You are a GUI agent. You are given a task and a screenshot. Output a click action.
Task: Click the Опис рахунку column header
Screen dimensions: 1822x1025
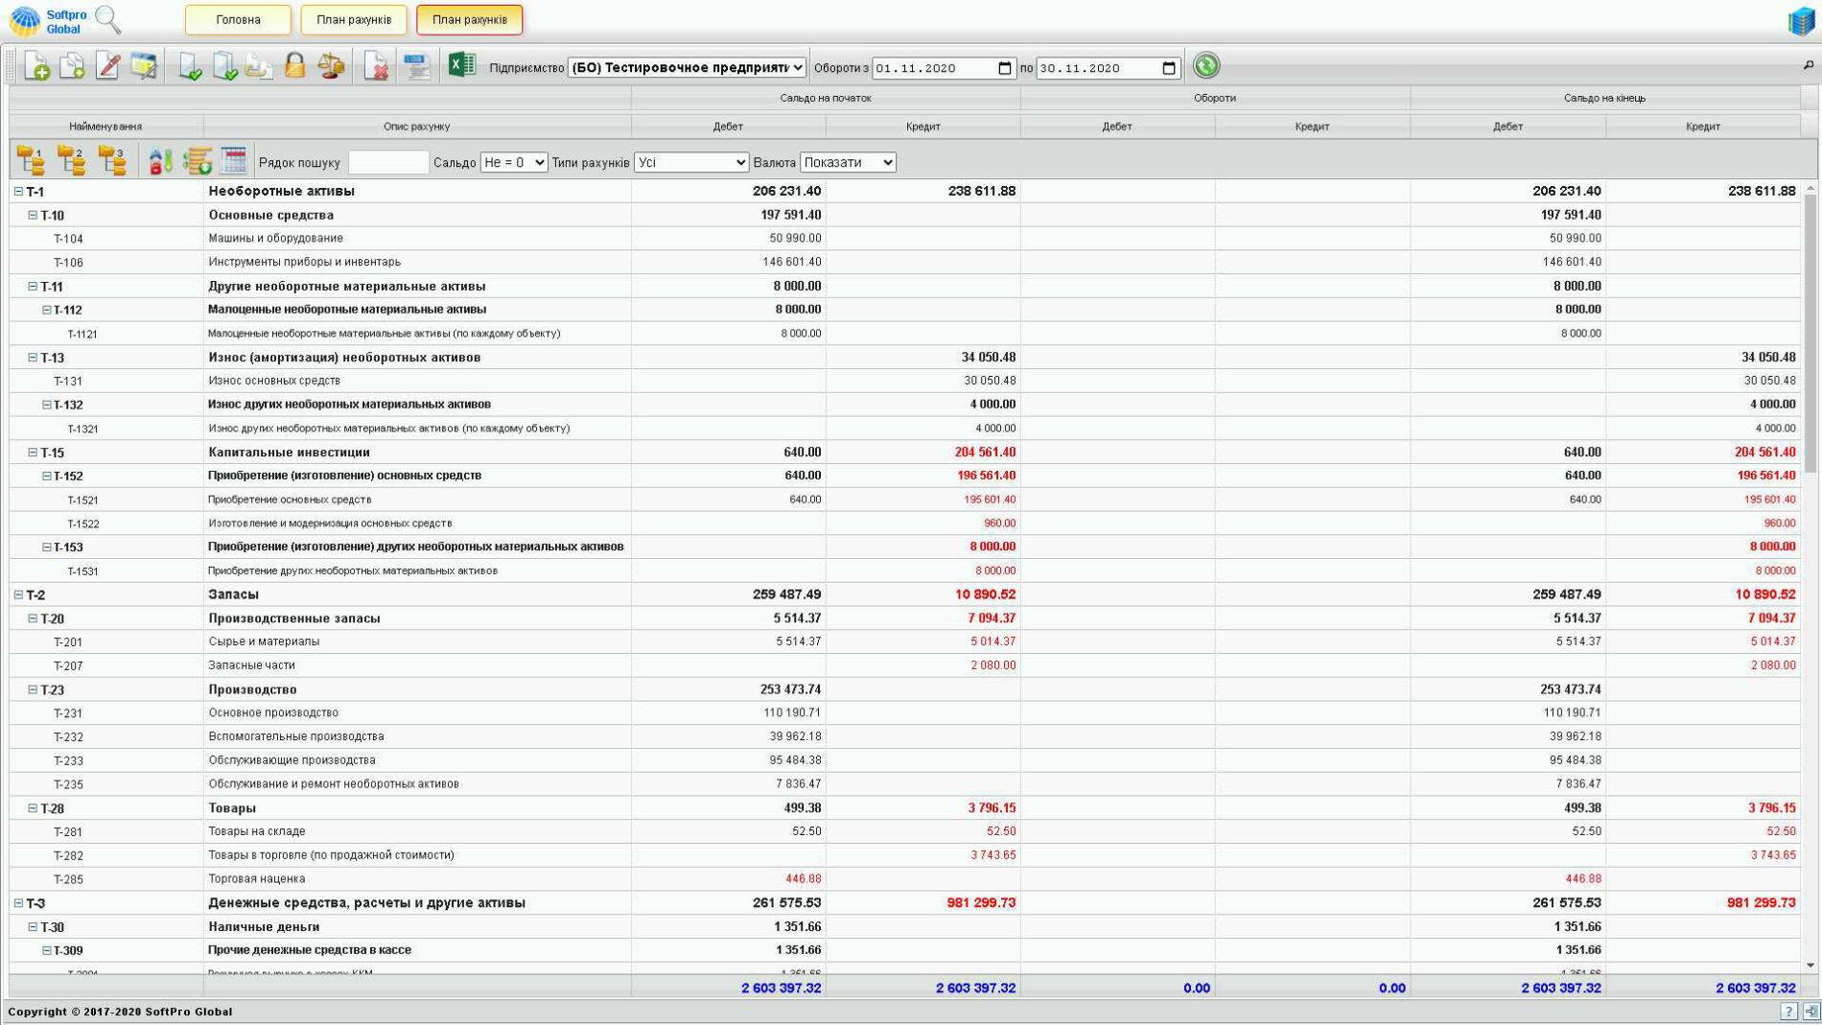pos(417,127)
